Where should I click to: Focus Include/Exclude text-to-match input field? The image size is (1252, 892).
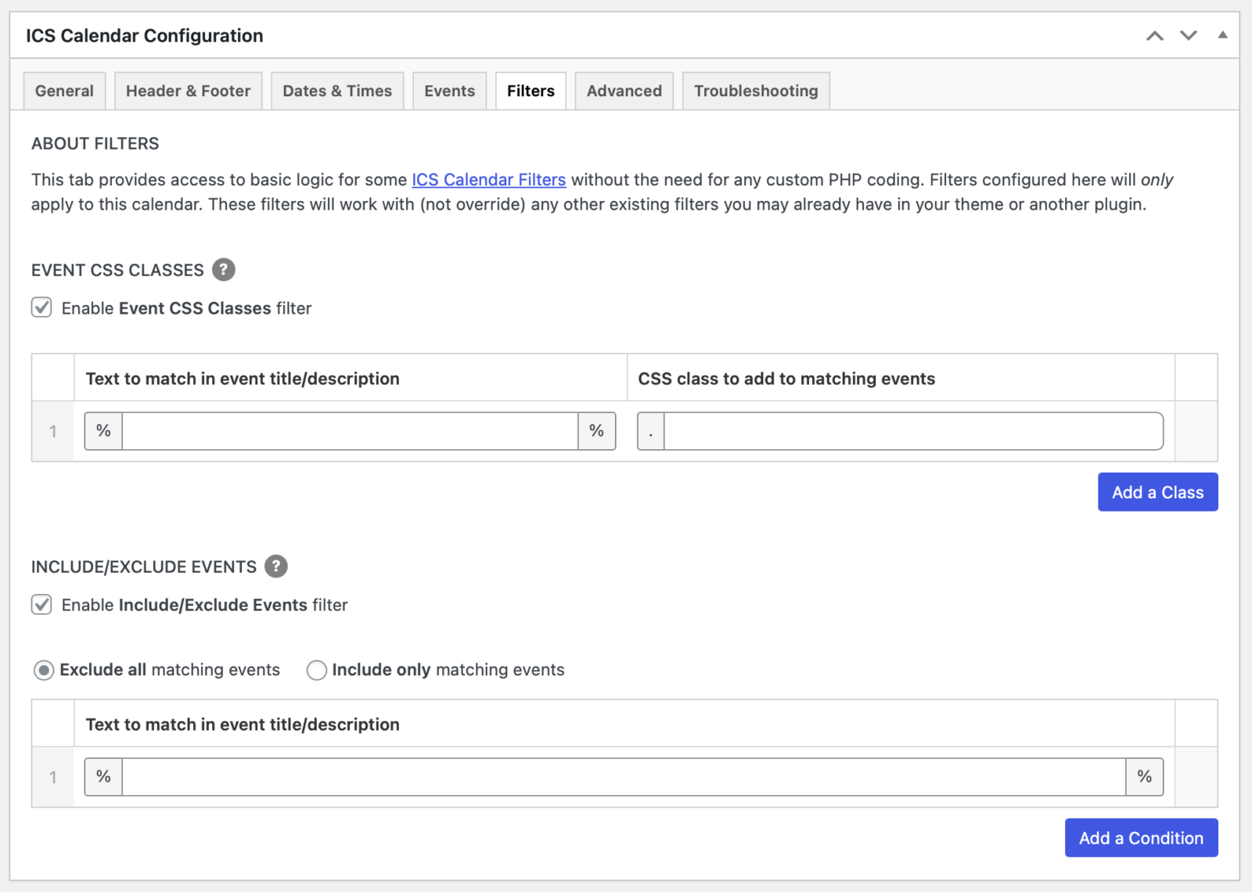[x=624, y=777]
